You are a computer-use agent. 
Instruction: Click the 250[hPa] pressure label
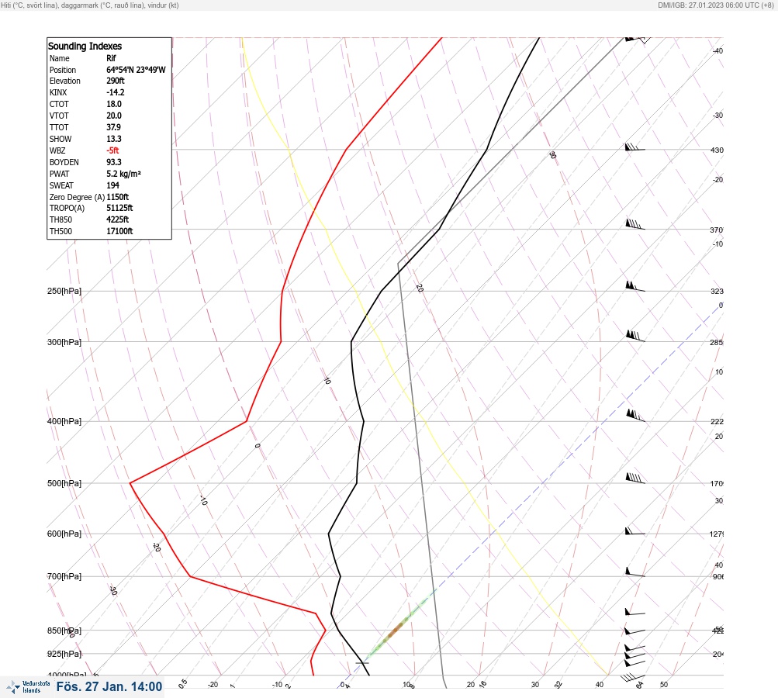coord(64,291)
